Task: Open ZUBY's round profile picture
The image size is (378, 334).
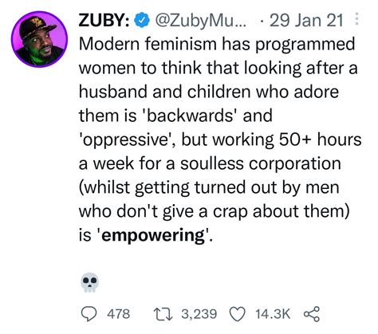Action: click(x=39, y=39)
